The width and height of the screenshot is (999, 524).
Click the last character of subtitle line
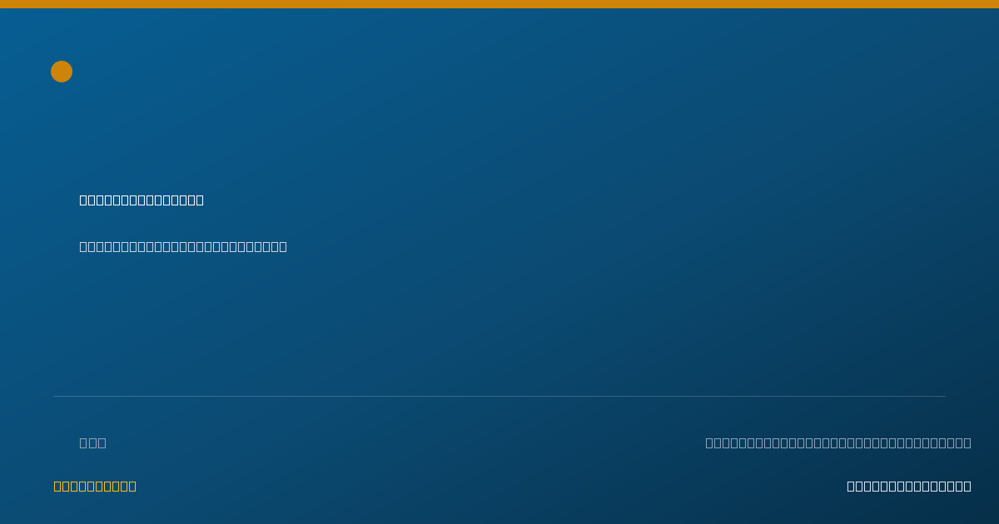click(283, 246)
